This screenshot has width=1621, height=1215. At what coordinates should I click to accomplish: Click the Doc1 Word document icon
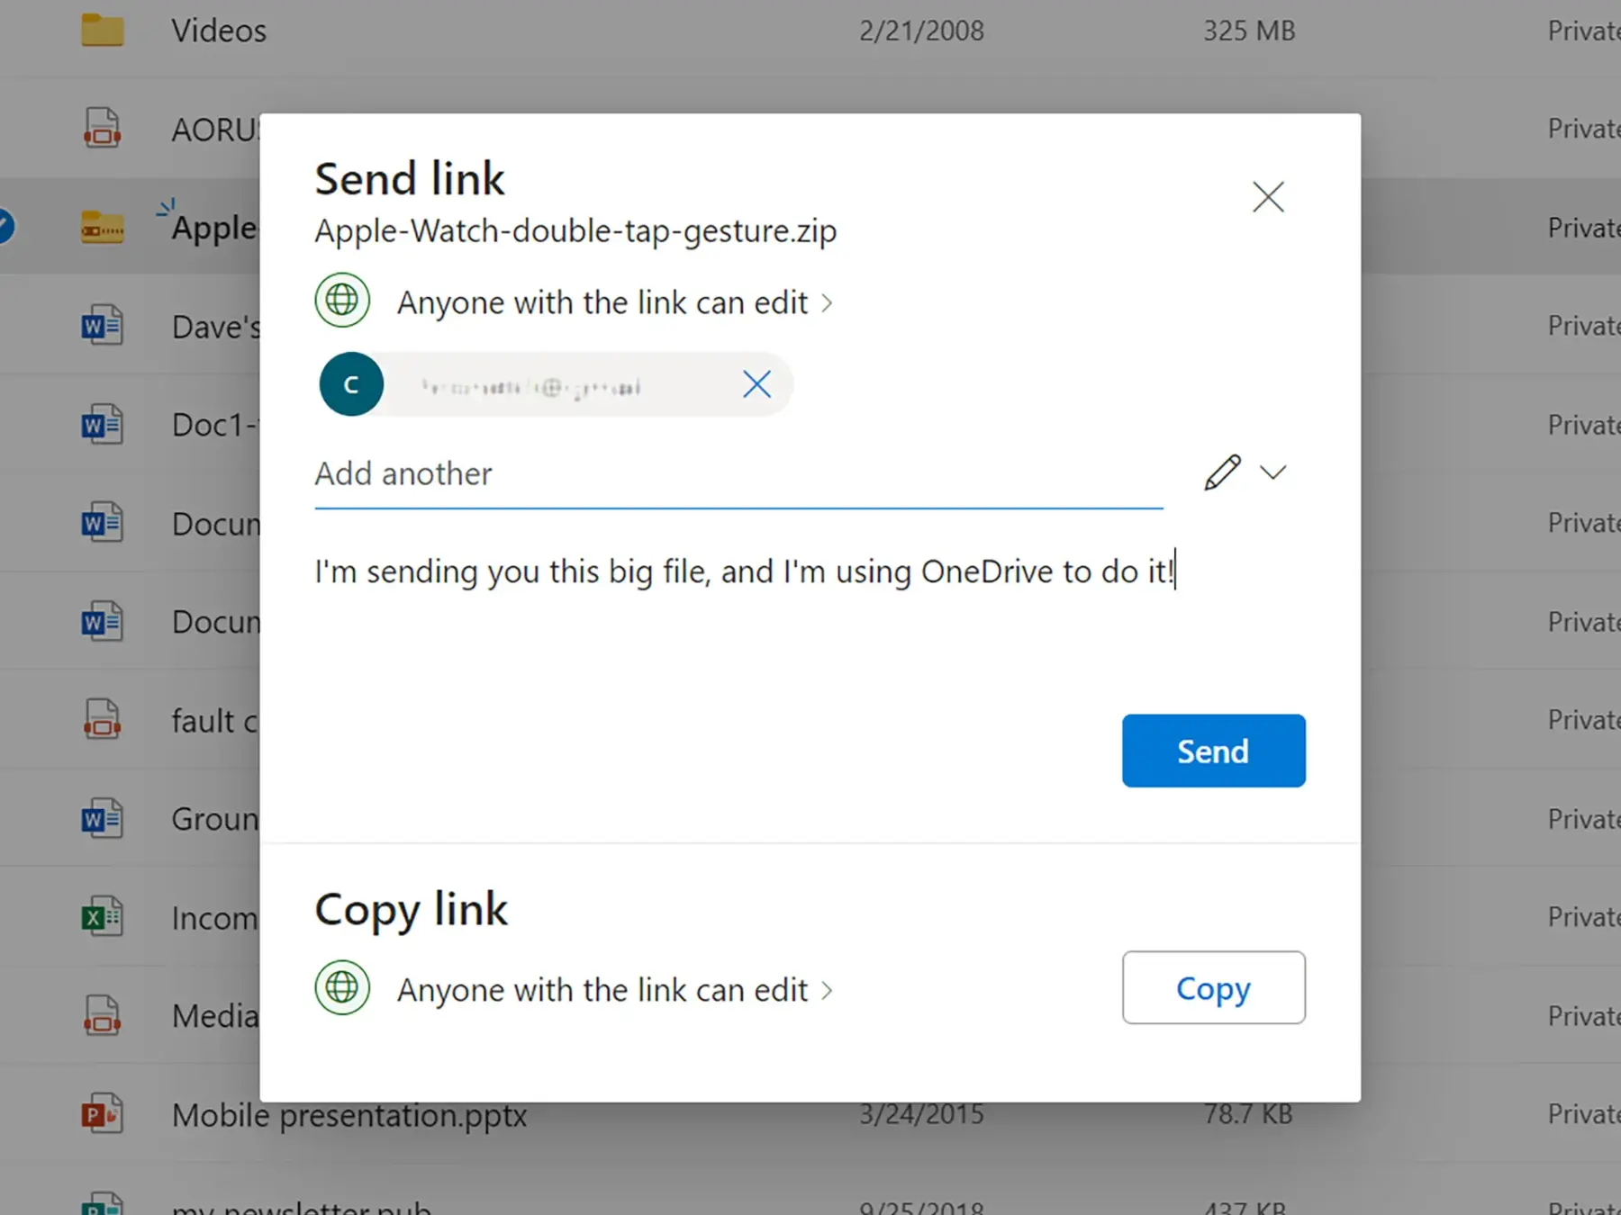coord(102,424)
